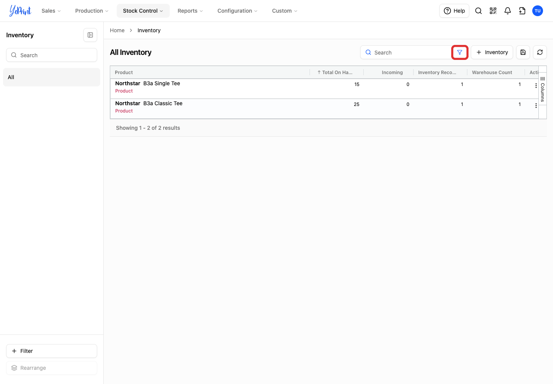Click the Inventory breadcrumb
This screenshot has width=553, height=384.
149,30
